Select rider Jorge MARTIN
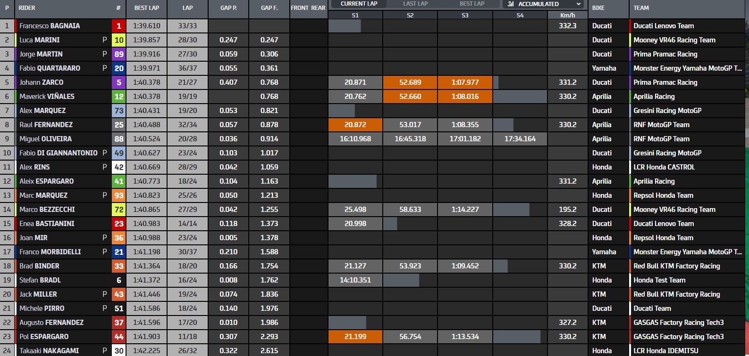749x356 pixels. (x=41, y=54)
